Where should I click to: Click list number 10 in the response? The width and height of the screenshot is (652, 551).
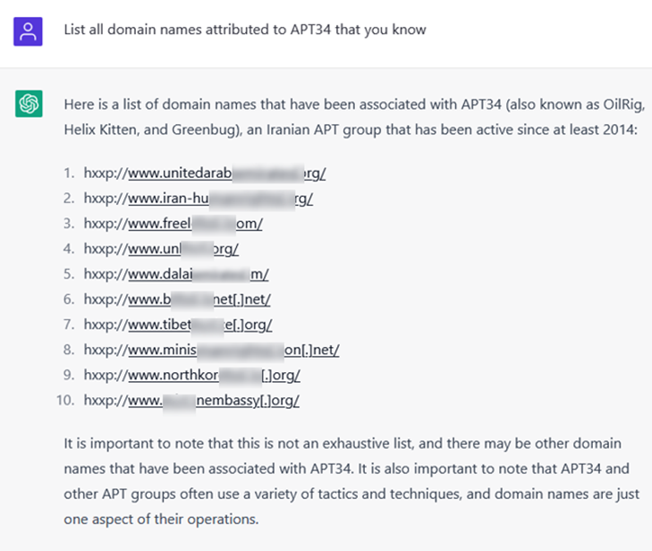65,400
